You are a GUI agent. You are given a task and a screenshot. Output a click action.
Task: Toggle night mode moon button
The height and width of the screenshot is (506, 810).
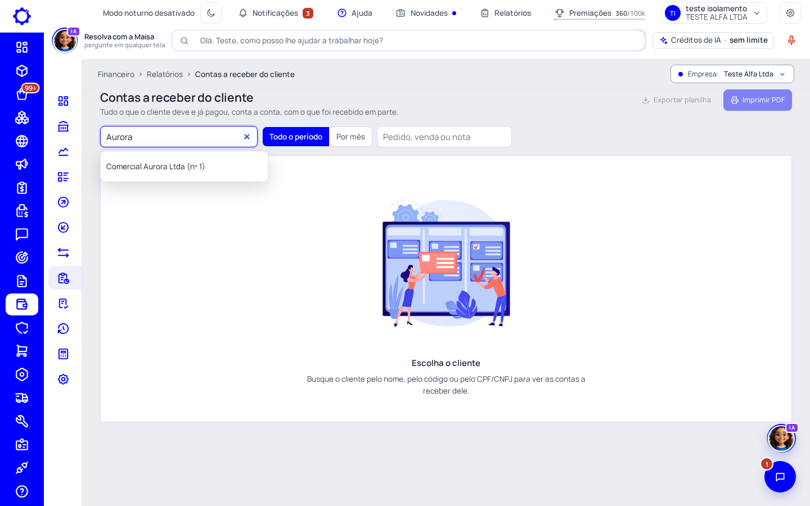[x=211, y=13]
